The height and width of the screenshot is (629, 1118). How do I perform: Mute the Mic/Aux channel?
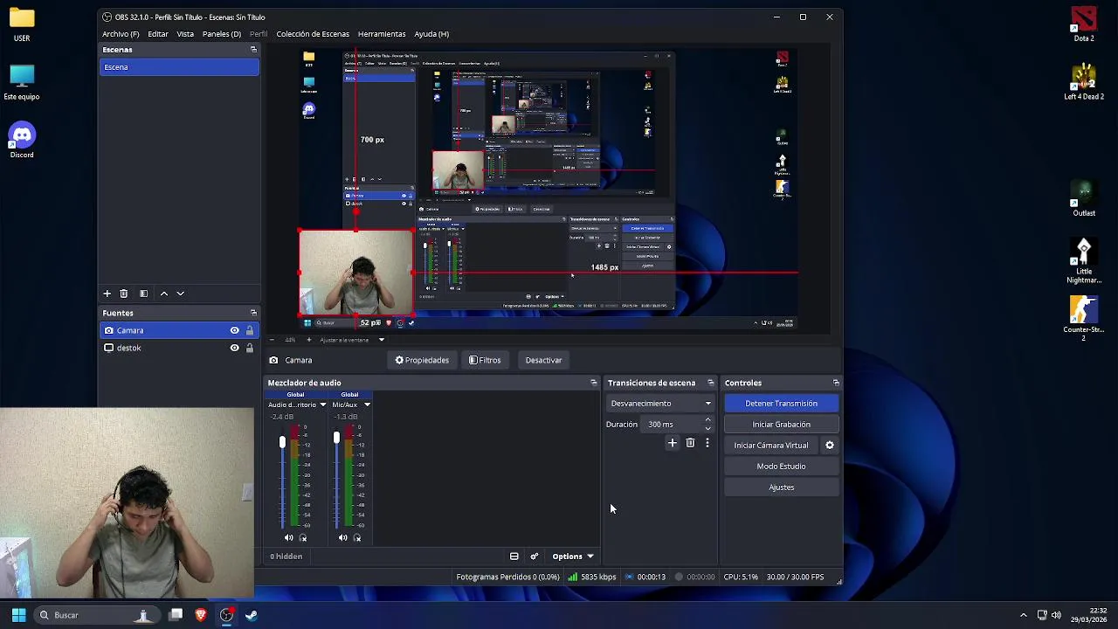click(343, 538)
